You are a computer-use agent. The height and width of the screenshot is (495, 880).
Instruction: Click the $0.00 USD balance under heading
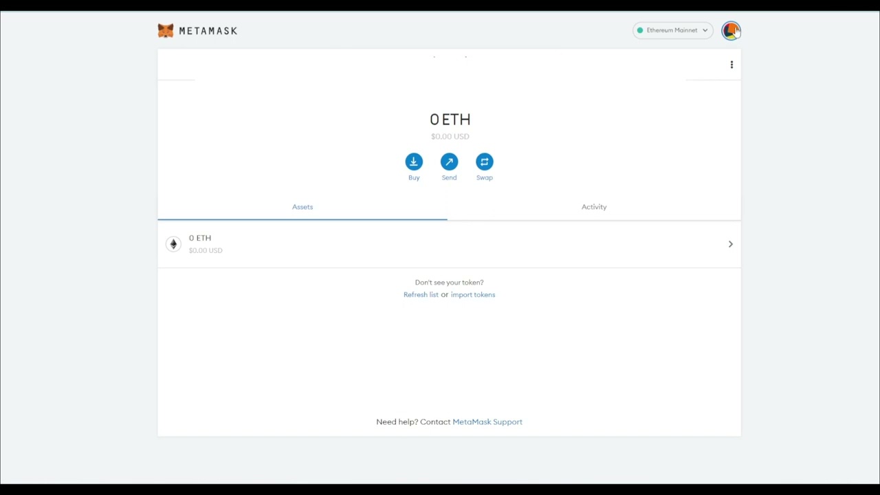coord(450,136)
